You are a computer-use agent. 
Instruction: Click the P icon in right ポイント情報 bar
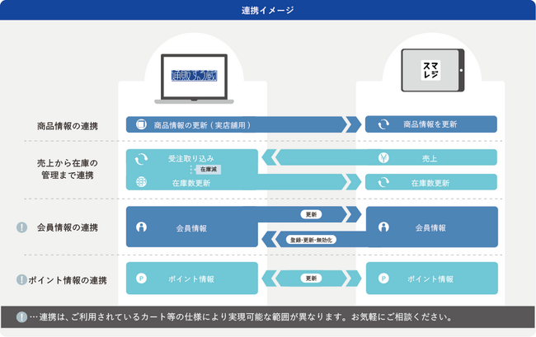pyautogui.click(x=383, y=279)
